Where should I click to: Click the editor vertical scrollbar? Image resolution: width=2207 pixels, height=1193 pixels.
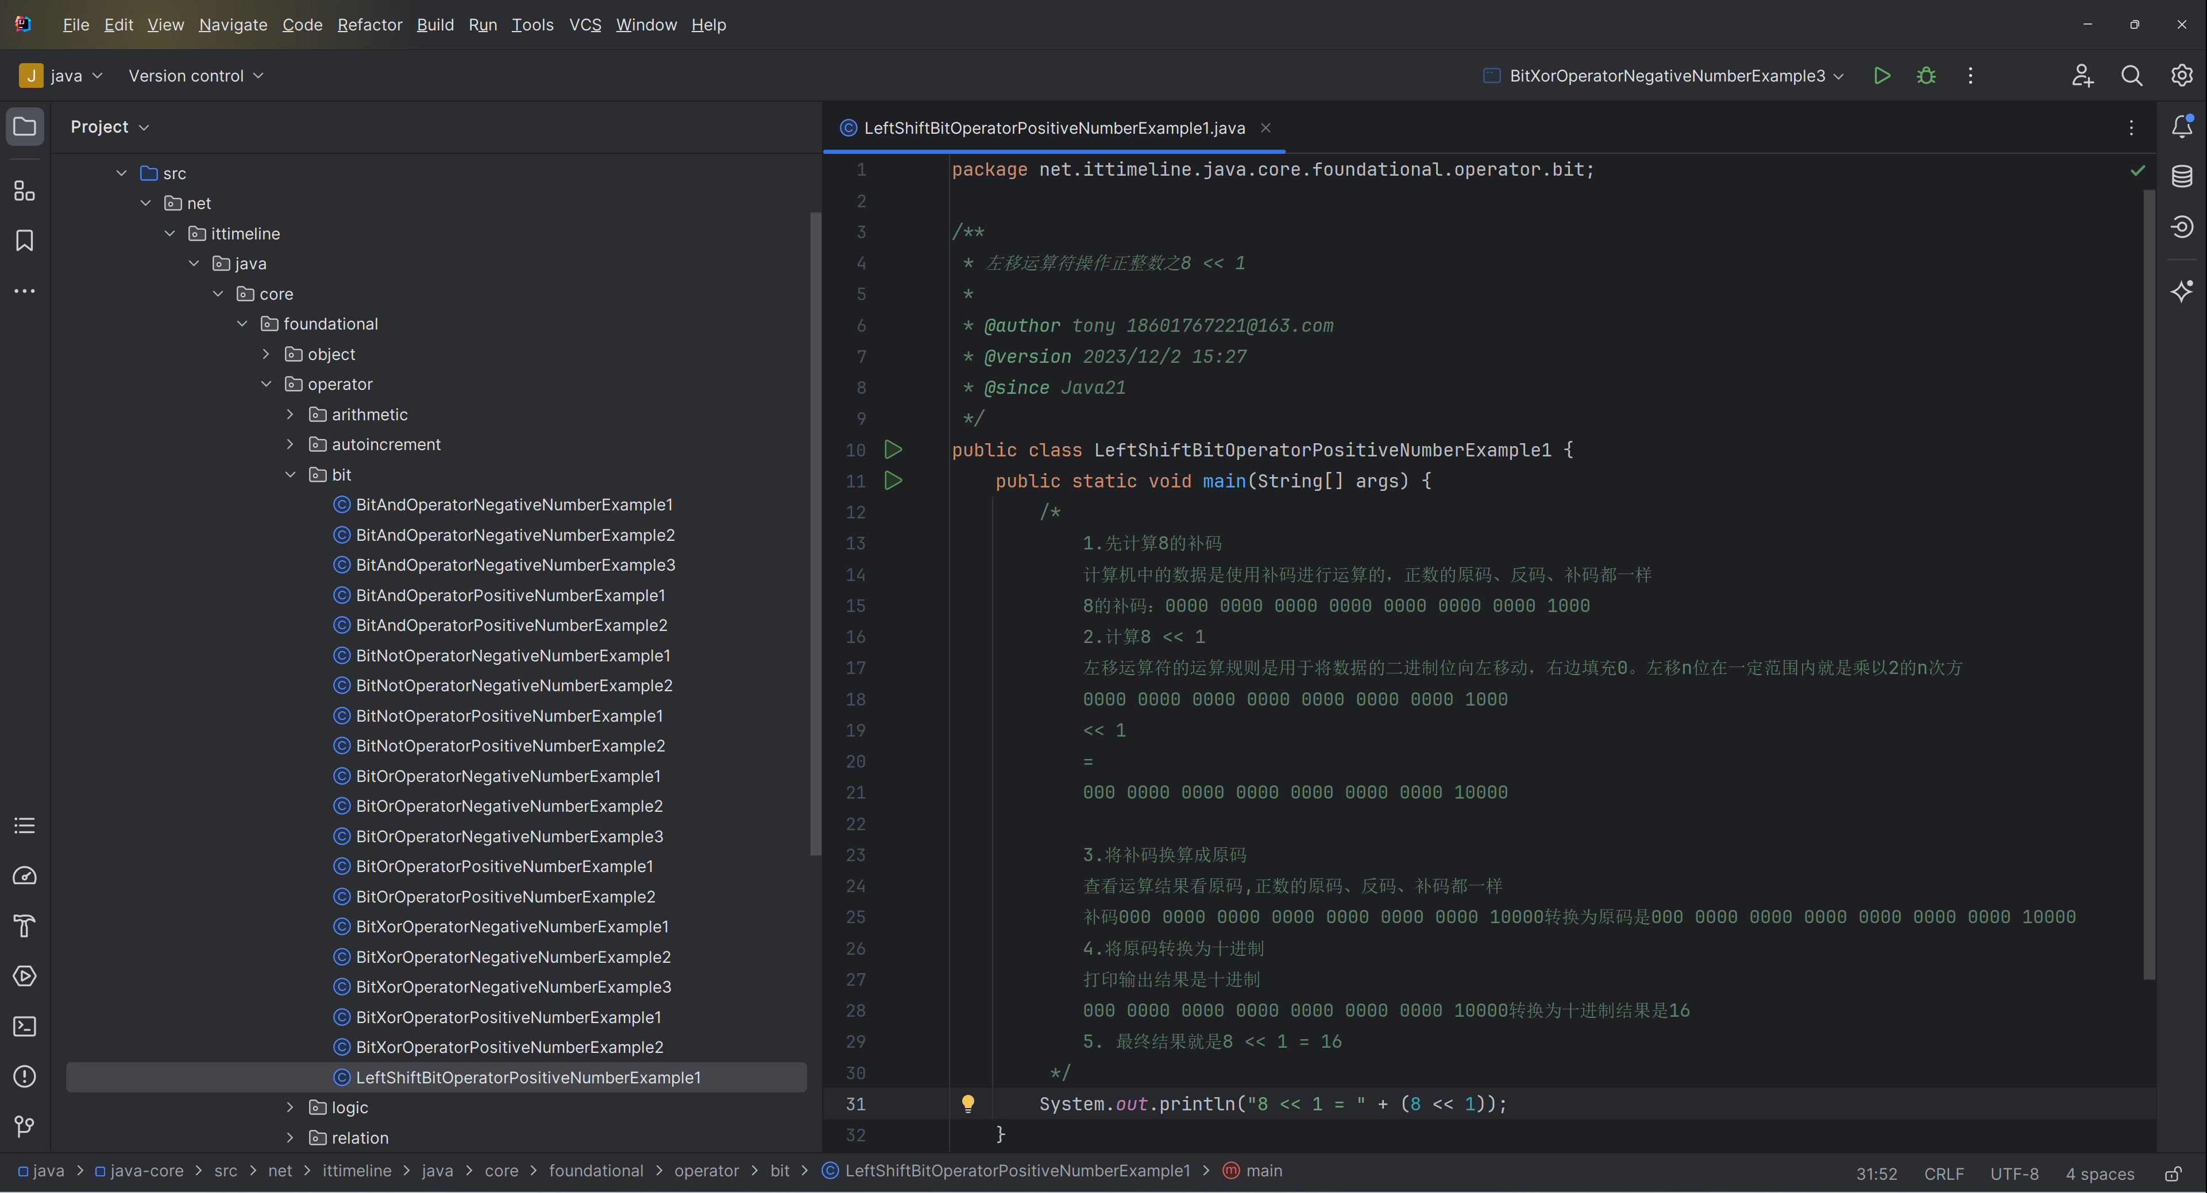pyautogui.click(x=2149, y=584)
